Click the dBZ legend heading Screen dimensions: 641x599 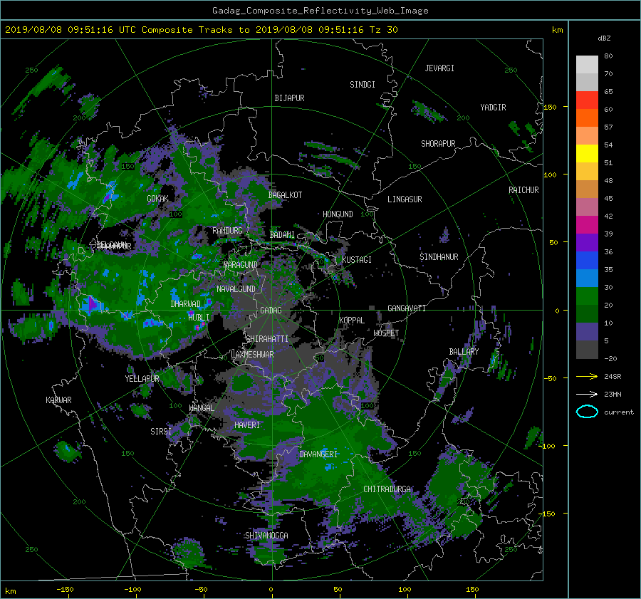click(x=604, y=38)
